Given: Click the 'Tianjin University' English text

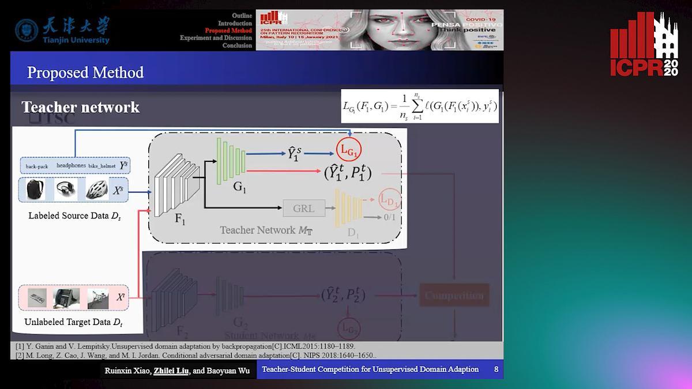Looking at the screenshot, I should tap(76, 40).
